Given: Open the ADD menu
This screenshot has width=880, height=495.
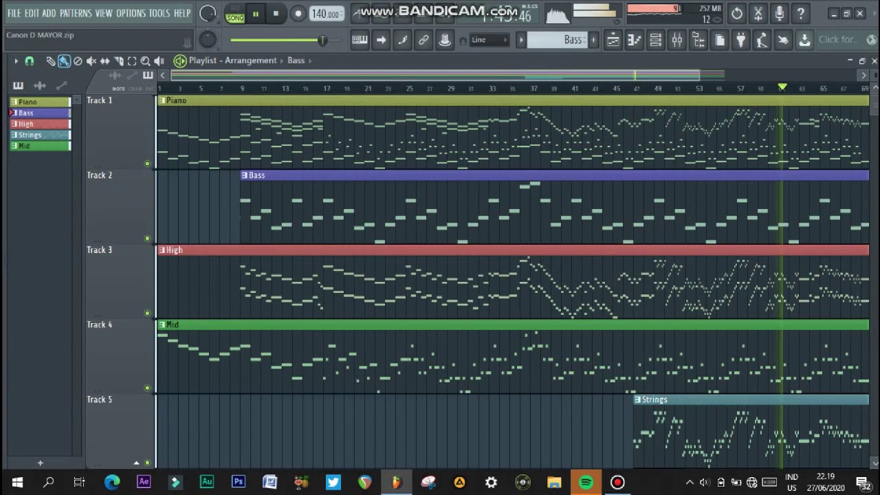Looking at the screenshot, I should tap(49, 13).
